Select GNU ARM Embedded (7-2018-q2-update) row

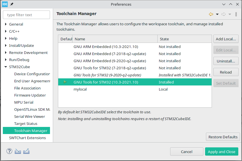click(135, 54)
